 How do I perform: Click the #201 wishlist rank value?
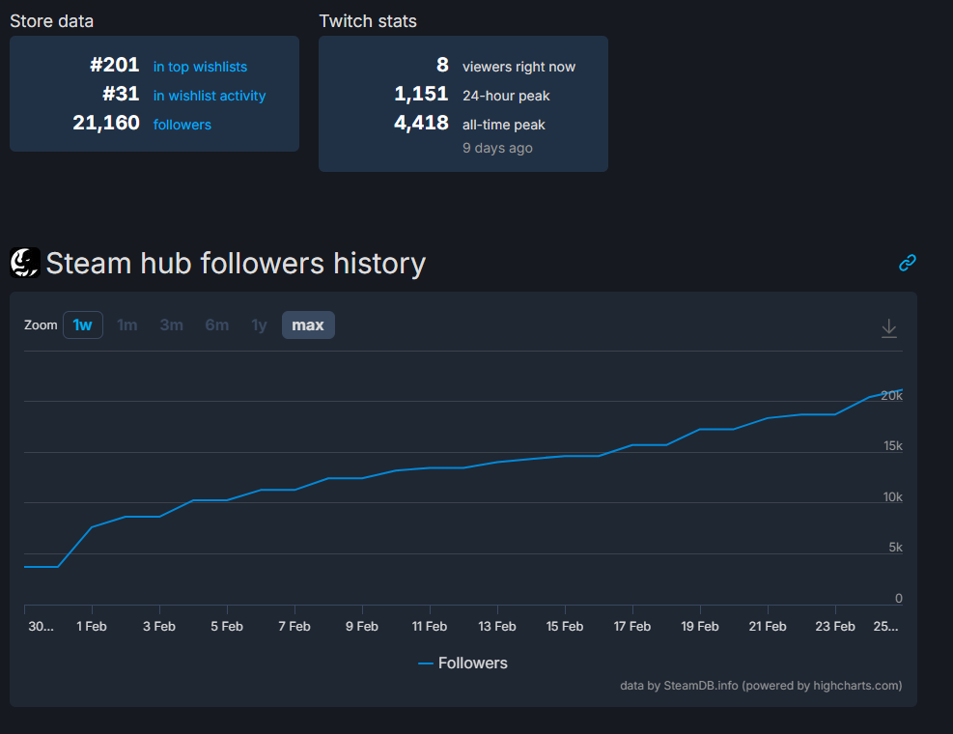(x=115, y=65)
